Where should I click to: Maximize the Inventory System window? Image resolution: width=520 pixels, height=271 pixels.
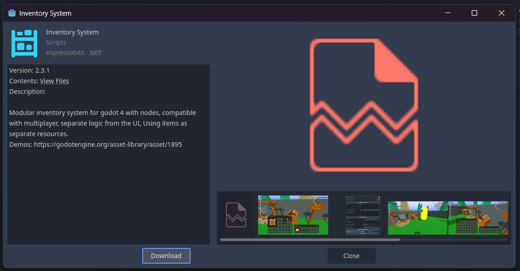474,13
